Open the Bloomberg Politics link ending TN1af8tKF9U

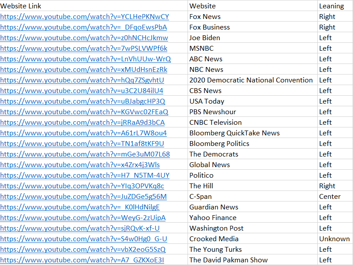(x=82, y=143)
